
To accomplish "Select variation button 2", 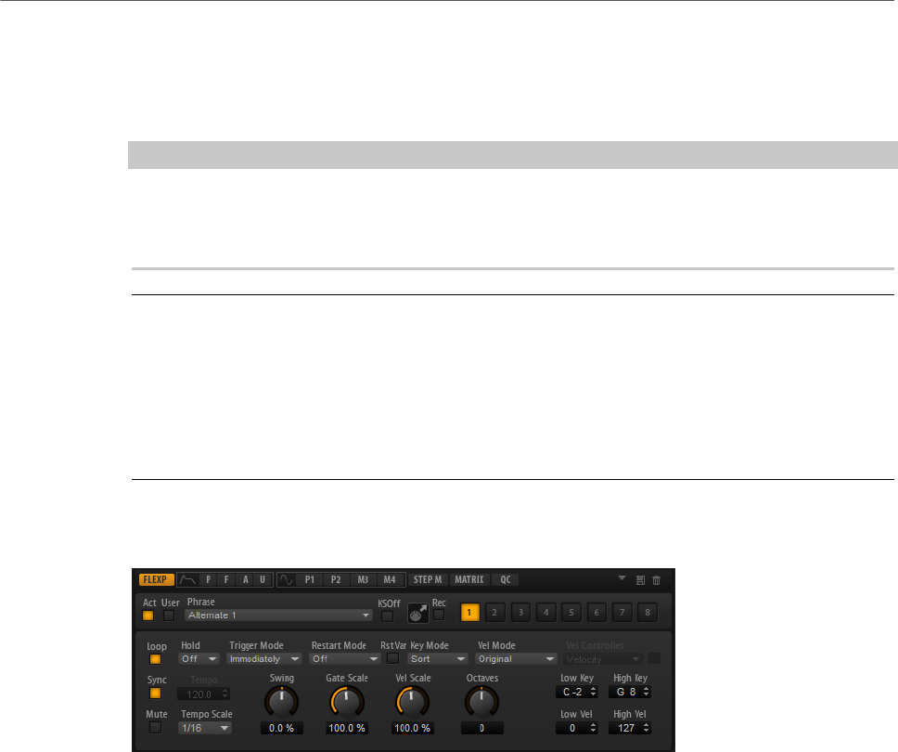I will point(494,612).
